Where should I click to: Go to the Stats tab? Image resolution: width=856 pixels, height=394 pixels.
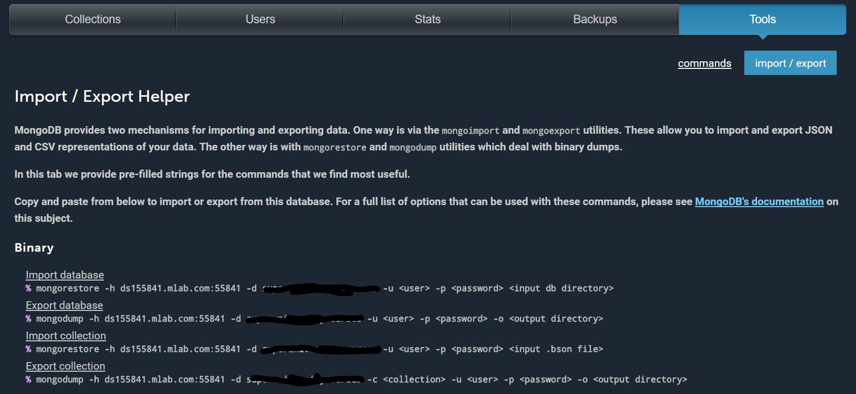click(427, 19)
